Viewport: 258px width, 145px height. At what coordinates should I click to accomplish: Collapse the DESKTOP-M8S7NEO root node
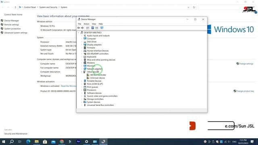click(79, 33)
